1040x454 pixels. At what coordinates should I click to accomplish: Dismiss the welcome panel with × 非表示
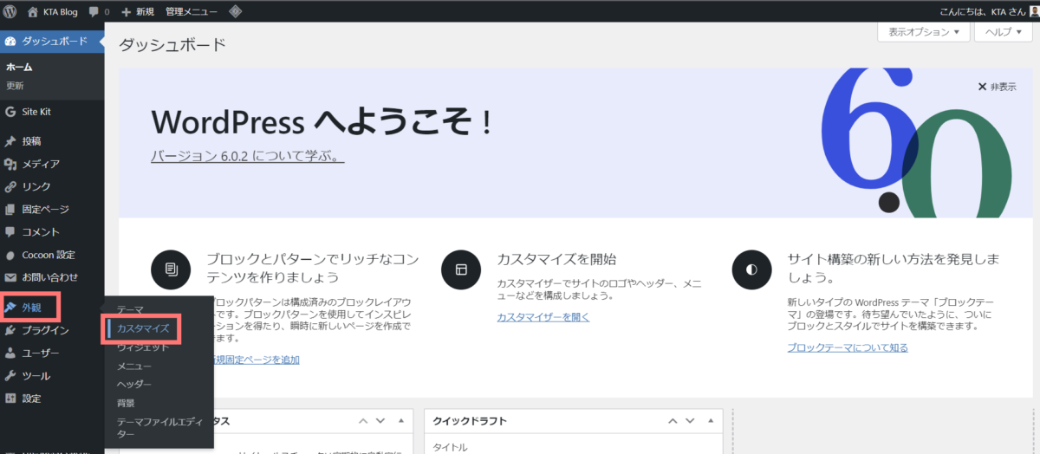pyautogui.click(x=997, y=87)
